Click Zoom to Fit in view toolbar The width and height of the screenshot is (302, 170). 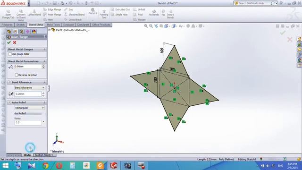pyautogui.click(x=146, y=26)
